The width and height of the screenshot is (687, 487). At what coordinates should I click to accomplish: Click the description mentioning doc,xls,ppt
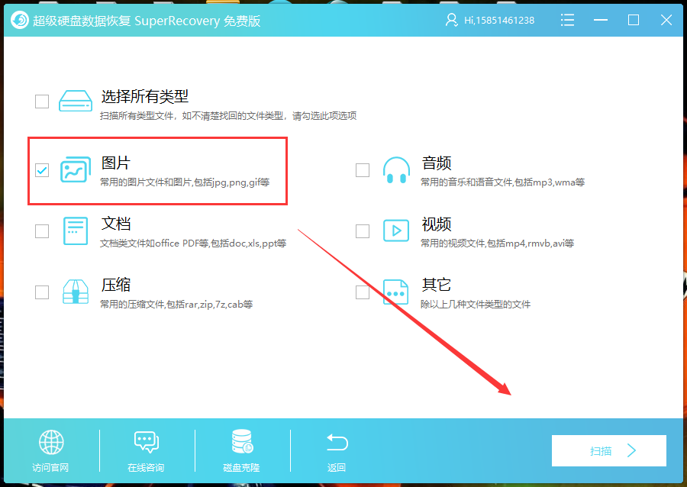click(x=193, y=243)
